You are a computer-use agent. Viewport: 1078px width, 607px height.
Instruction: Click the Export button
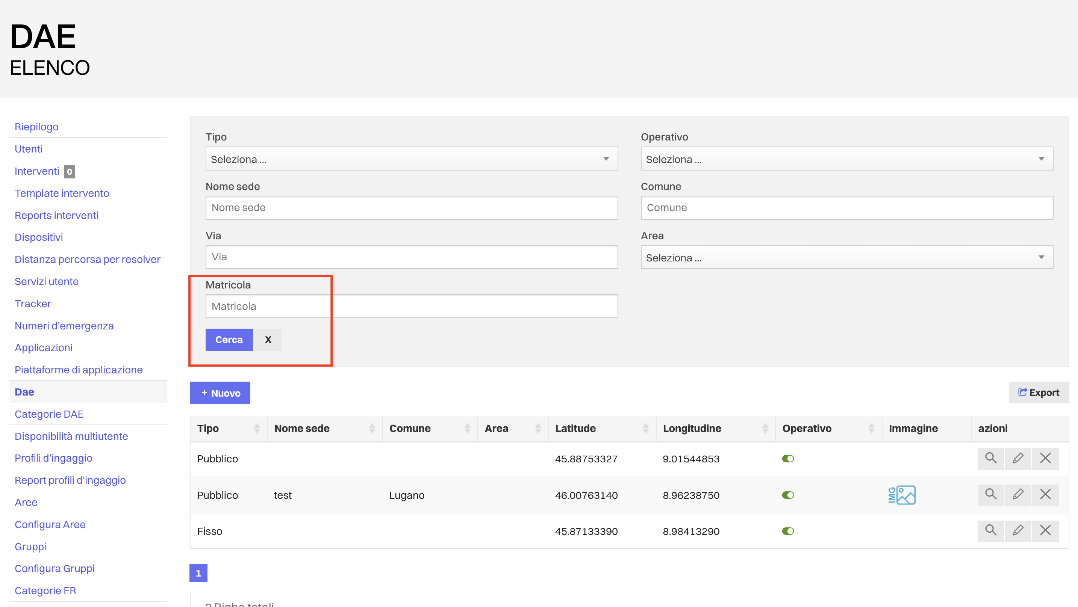coord(1038,393)
